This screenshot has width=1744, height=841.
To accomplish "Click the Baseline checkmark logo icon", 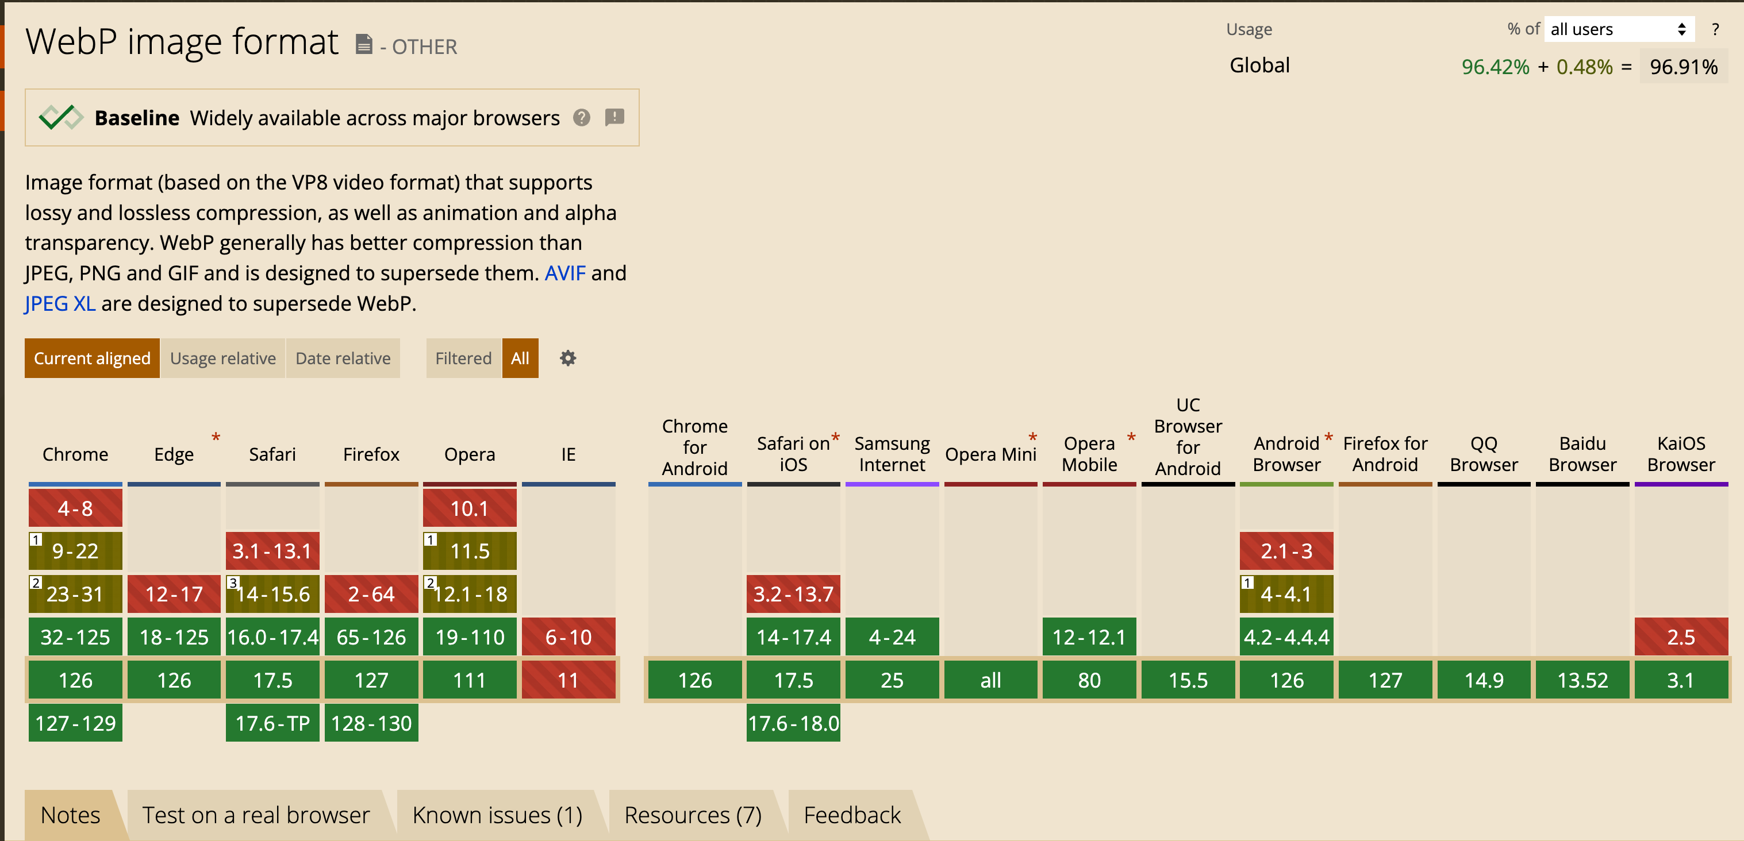I will pos(61,118).
